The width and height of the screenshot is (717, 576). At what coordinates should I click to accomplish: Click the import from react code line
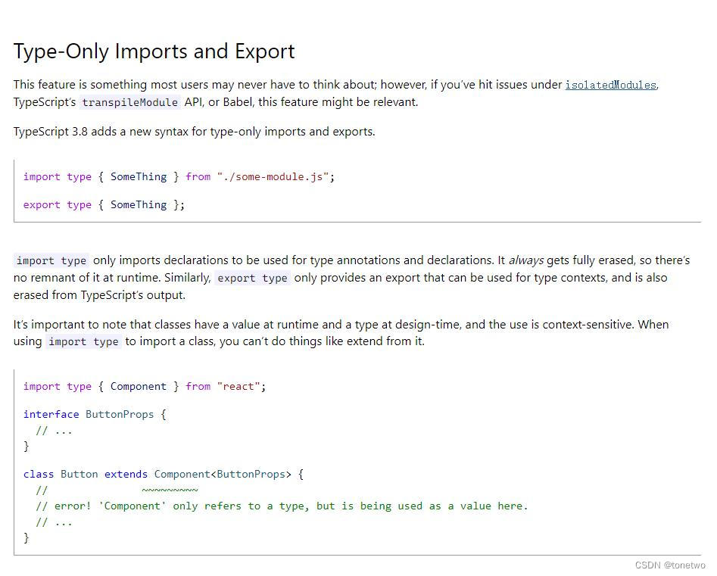[144, 386]
